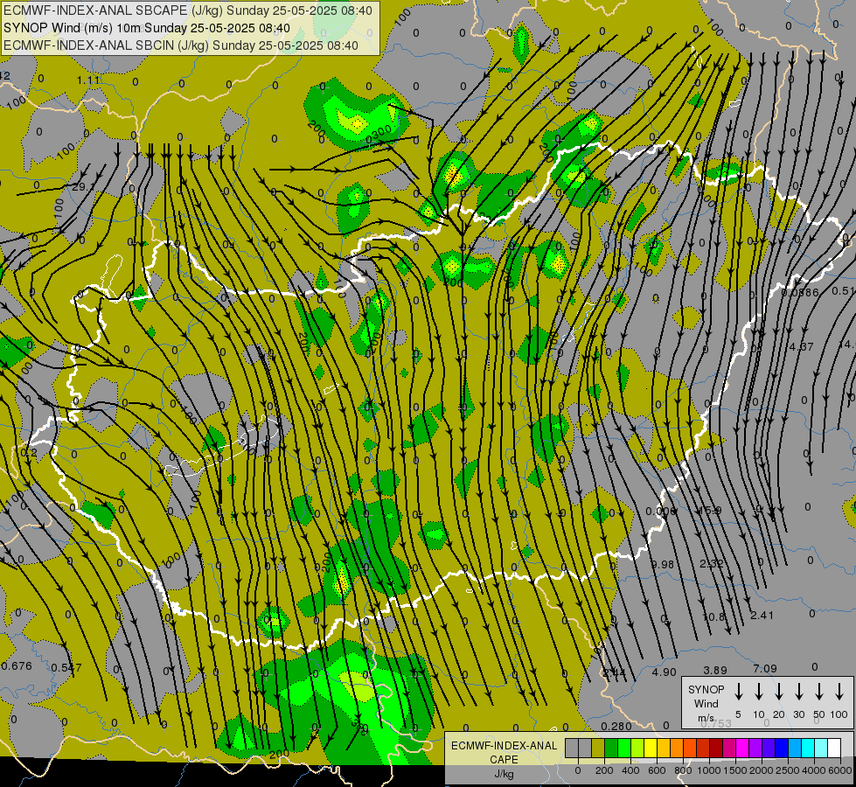Screen dimensions: 856x787
Task: Click map value 3.89
Action: 715,670
